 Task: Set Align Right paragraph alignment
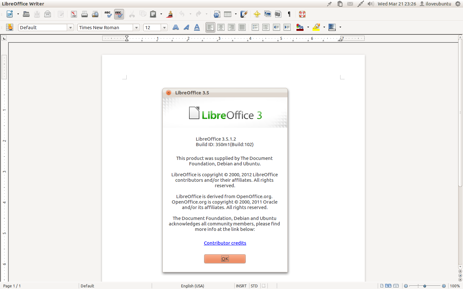tap(232, 27)
